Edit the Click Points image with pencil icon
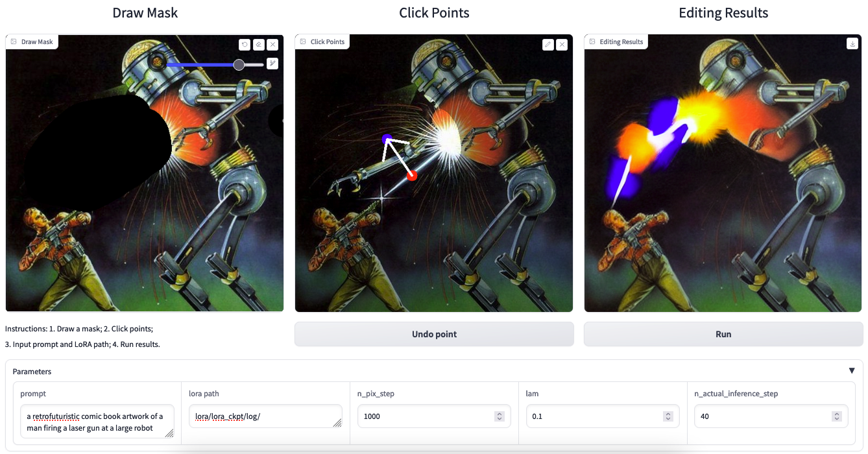This screenshot has width=868, height=454. coord(548,45)
